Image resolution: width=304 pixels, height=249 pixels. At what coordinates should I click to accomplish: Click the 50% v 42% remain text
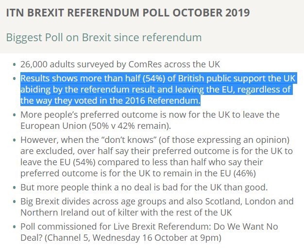[x=130, y=126]
